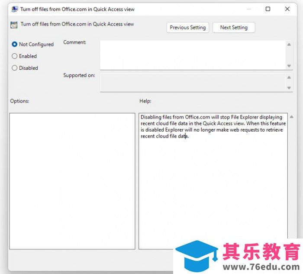The height and width of the screenshot is (274, 303).
Task: Click the Comment box scroll up arrow
Action: (x=289, y=45)
